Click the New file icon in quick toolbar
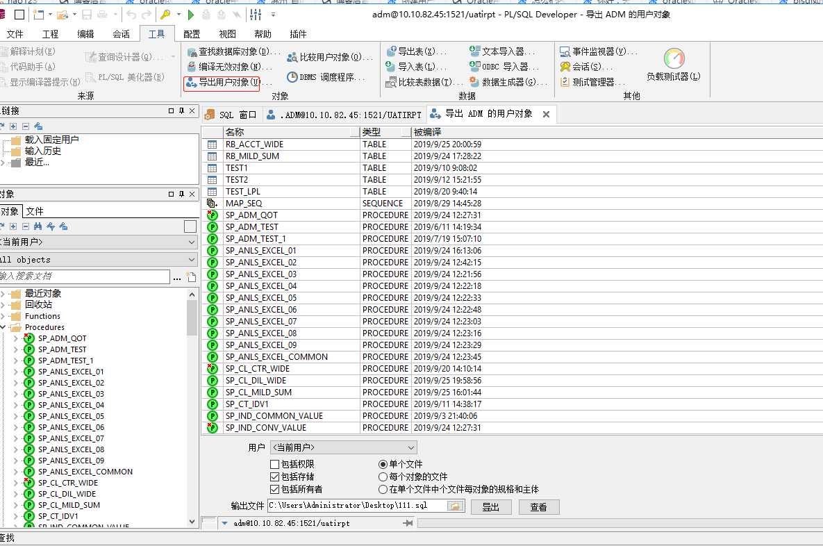 pyautogui.click(x=38, y=15)
